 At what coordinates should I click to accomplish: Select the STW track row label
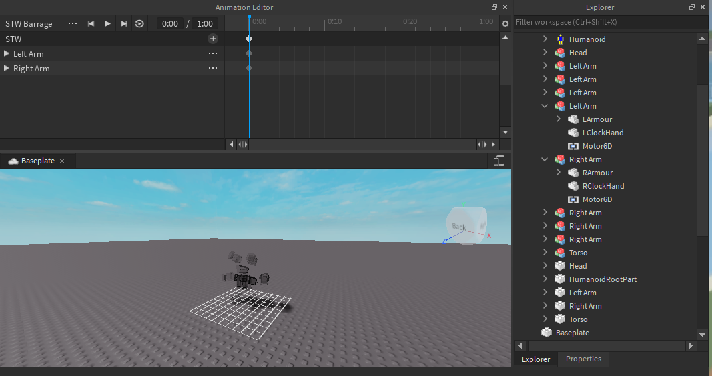click(x=13, y=39)
